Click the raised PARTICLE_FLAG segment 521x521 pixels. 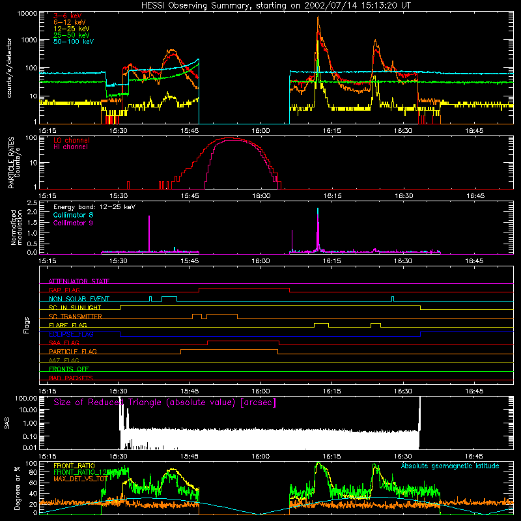229,350
